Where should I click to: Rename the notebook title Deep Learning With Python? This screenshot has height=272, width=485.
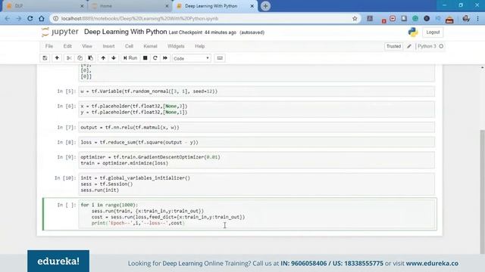pos(125,32)
